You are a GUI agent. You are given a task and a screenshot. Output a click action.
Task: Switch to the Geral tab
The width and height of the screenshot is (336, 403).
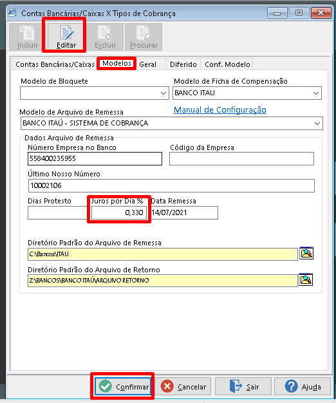tap(147, 64)
